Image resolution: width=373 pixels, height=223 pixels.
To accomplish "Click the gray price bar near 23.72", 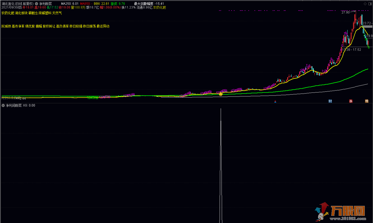I will point(367,27).
